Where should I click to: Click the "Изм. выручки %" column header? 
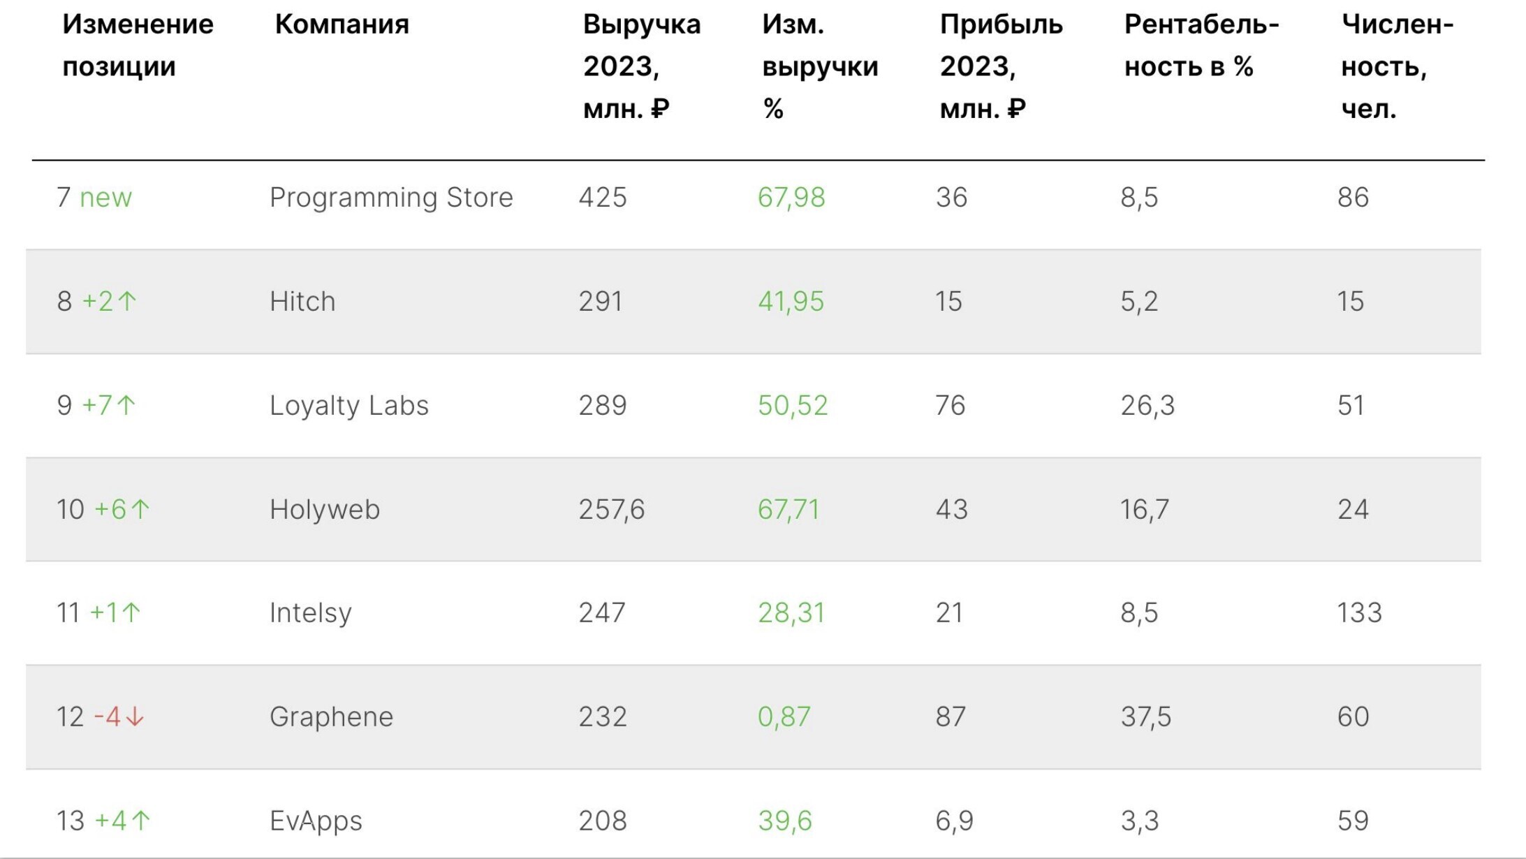[819, 66]
